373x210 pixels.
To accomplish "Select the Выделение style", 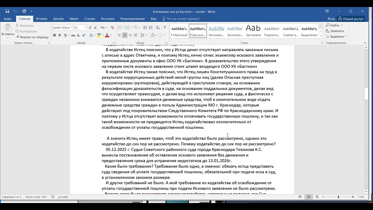I will pyautogui.click(x=309, y=31).
